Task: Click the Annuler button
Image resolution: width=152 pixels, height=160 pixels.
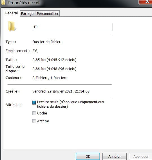Action: pos(115,156)
